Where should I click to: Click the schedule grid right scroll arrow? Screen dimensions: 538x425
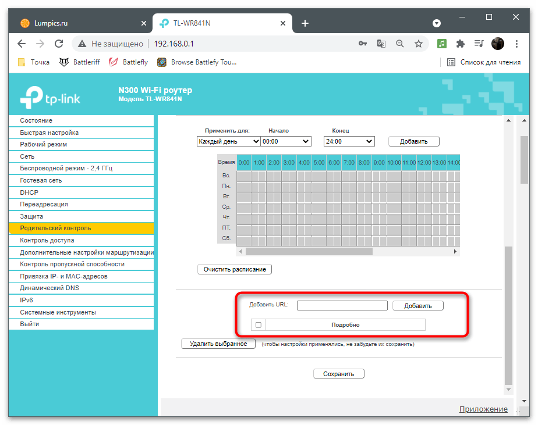(455, 252)
